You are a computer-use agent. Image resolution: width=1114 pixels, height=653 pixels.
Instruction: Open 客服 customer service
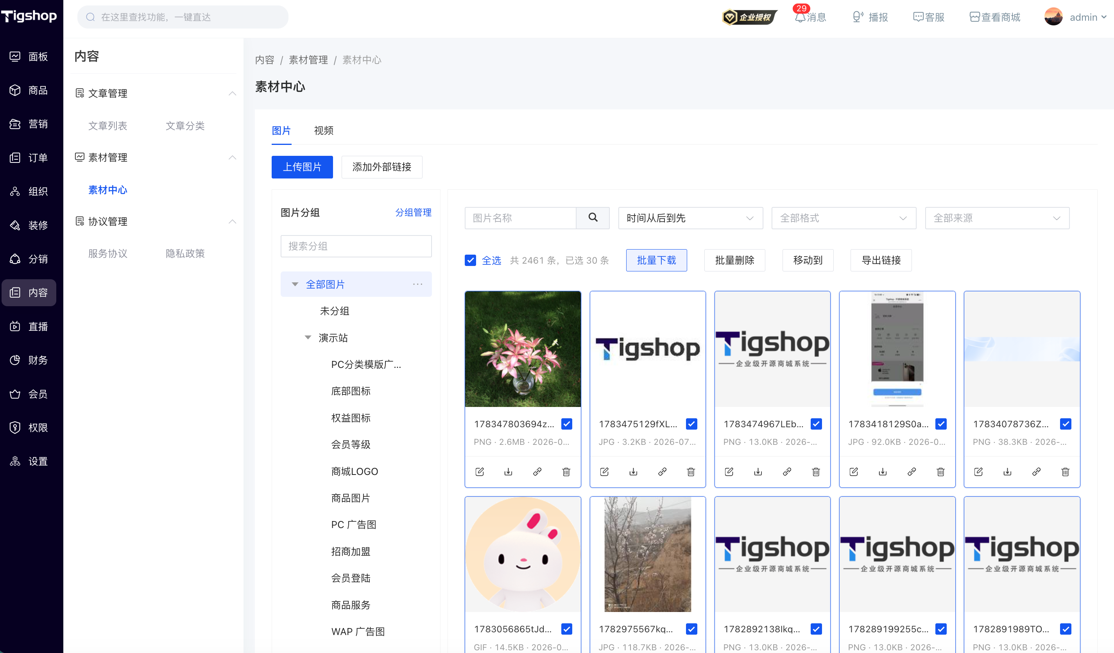(x=929, y=17)
